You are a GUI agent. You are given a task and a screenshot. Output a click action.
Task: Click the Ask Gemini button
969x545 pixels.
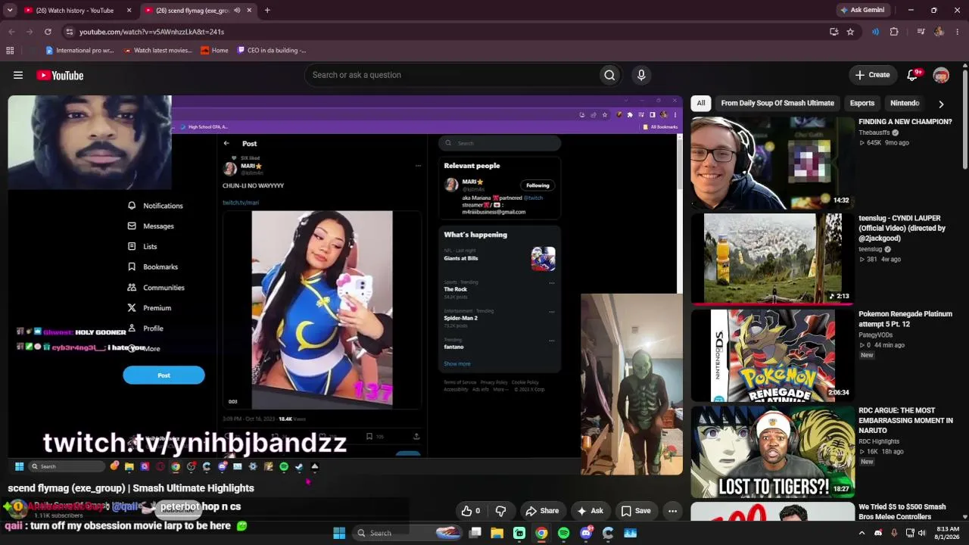tap(862, 11)
